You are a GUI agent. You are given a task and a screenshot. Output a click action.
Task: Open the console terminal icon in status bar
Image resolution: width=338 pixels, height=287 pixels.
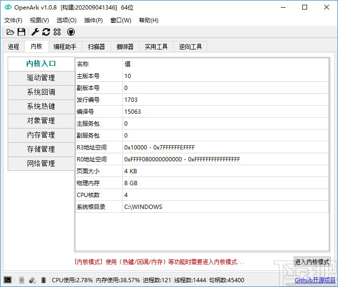[8, 280]
